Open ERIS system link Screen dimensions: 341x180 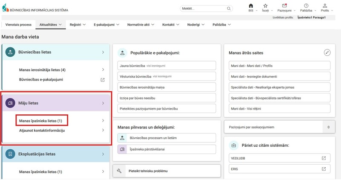pos(280,169)
